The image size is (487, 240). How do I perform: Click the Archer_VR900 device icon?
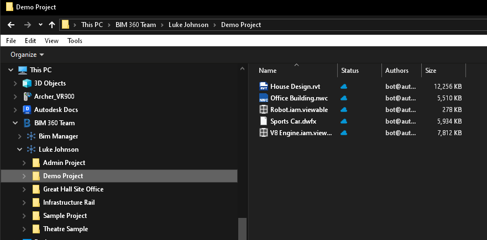[27, 97]
